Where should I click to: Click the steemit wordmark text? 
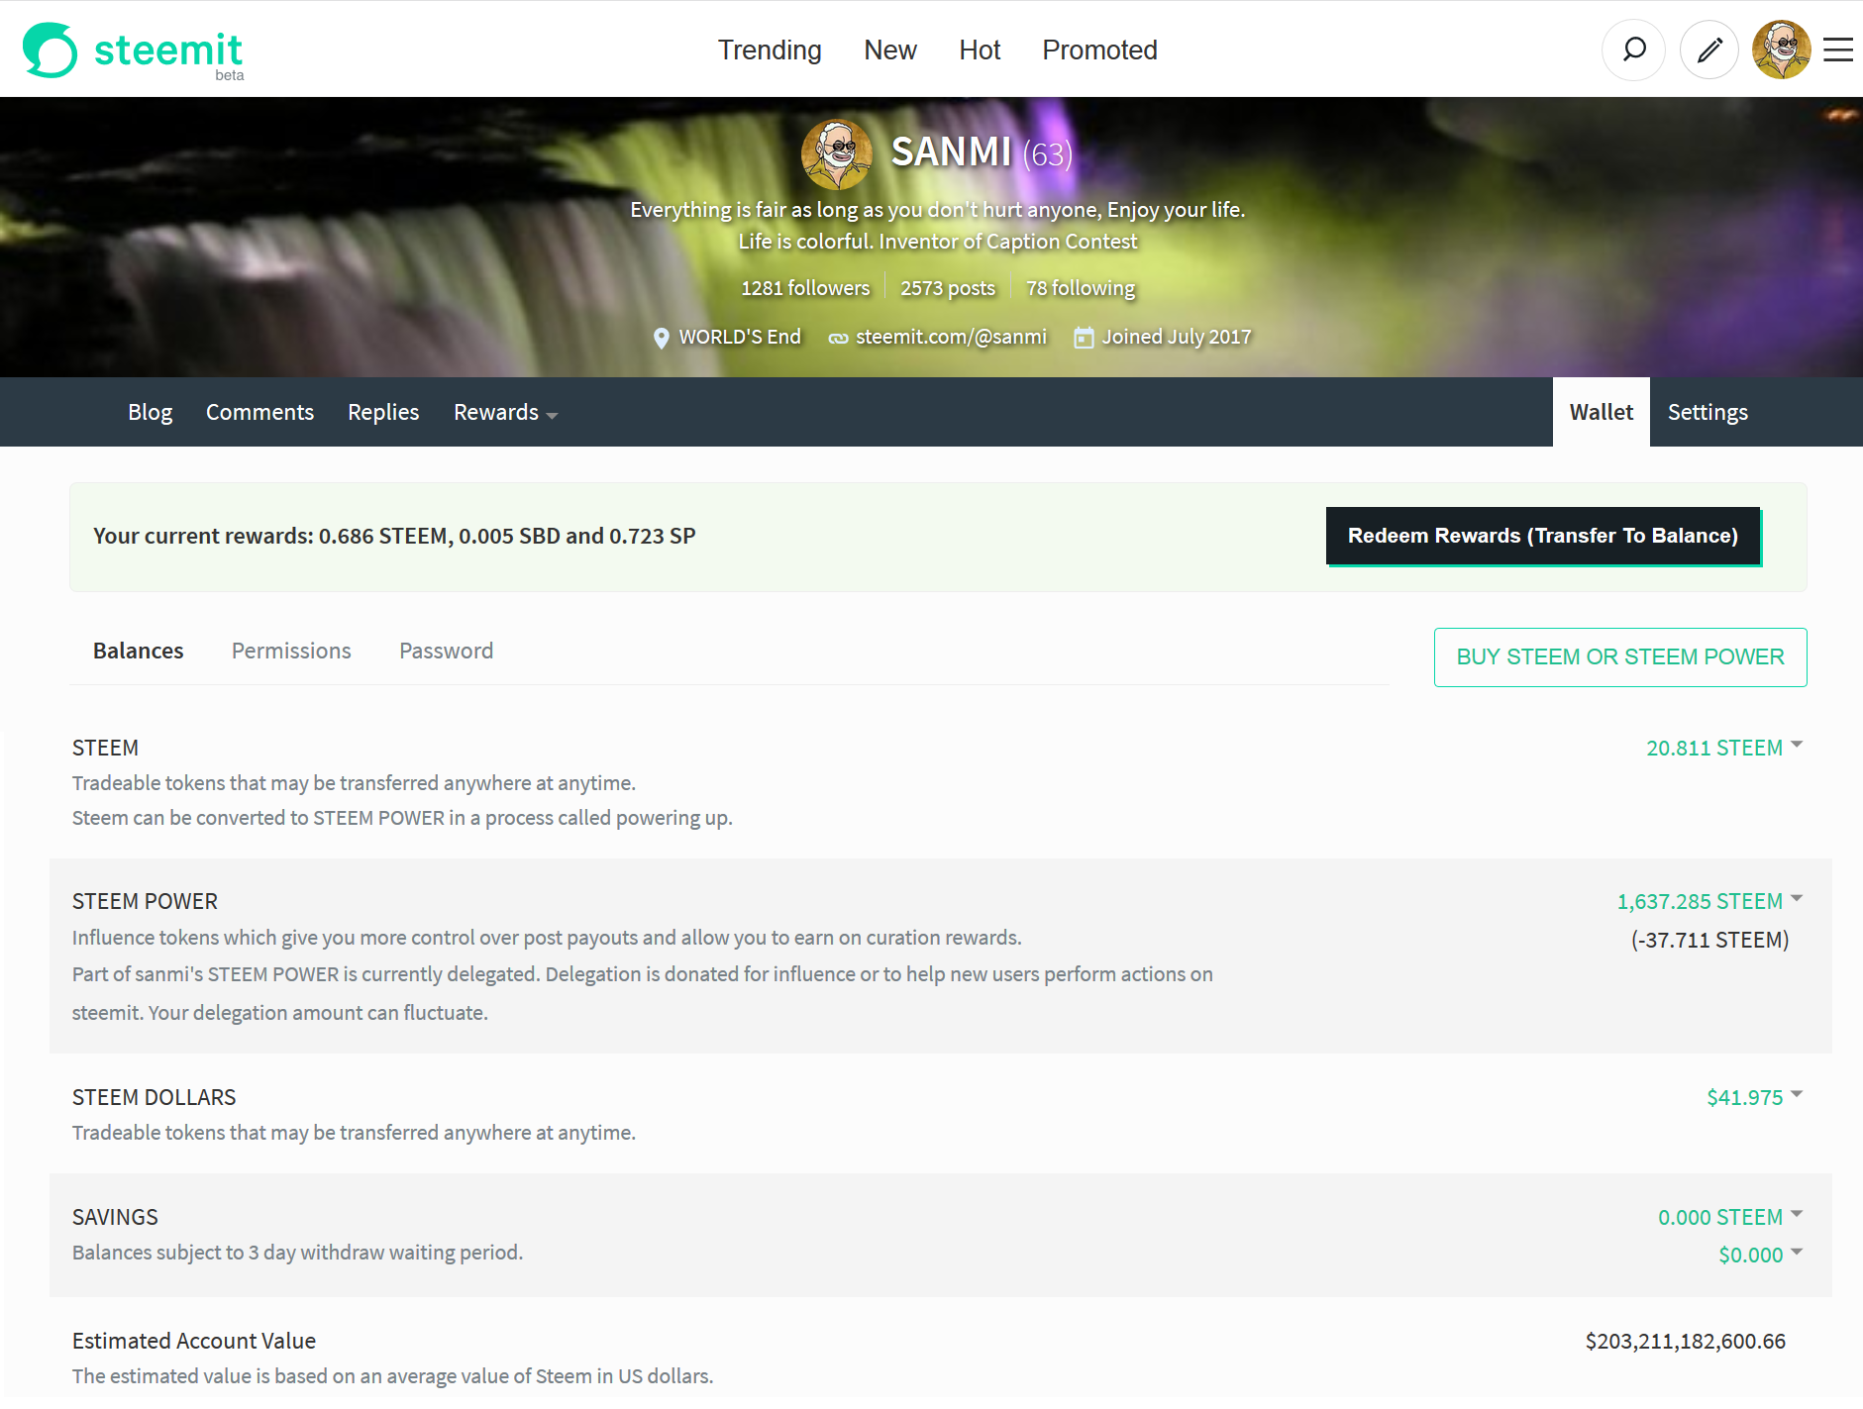point(168,50)
